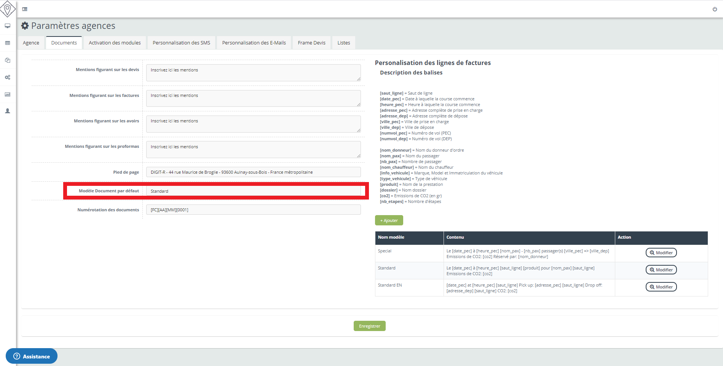Click the power logout icon
The image size is (723, 366).
tap(715, 9)
